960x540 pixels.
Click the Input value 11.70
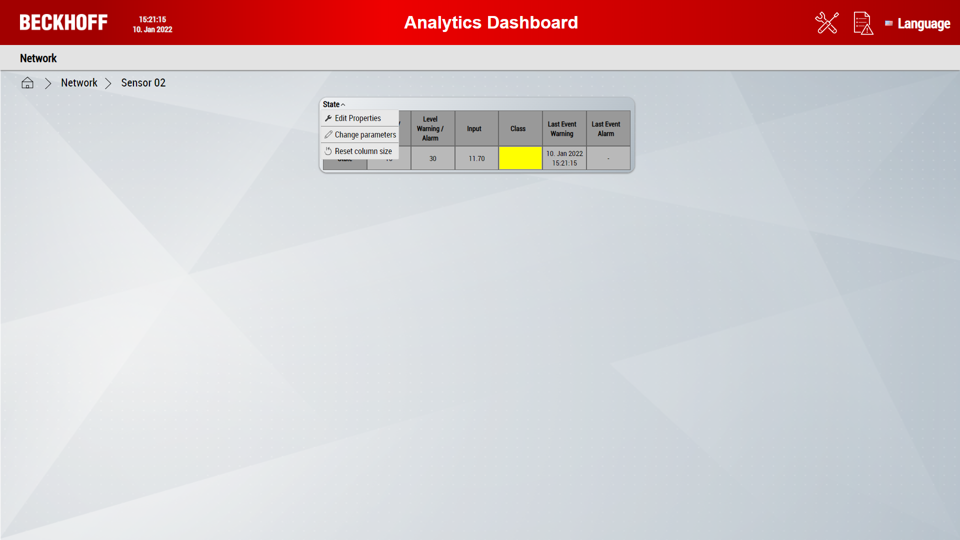(x=476, y=158)
